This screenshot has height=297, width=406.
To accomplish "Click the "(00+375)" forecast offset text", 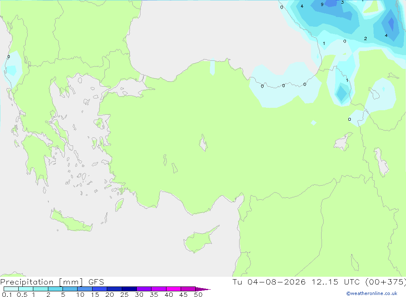I will (386, 282).
